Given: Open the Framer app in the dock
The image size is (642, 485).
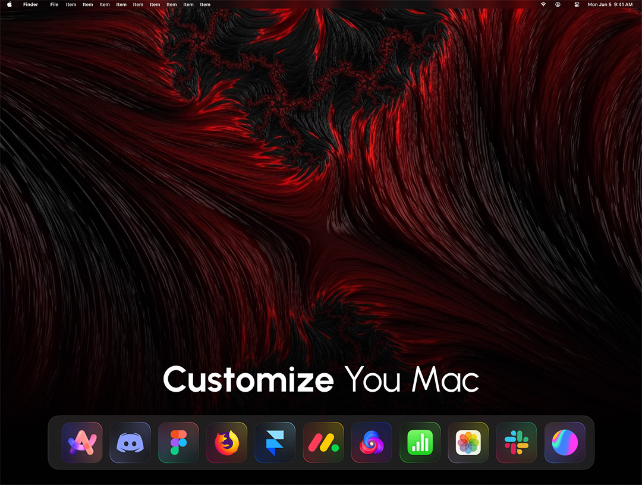Looking at the screenshot, I should (275, 442).
